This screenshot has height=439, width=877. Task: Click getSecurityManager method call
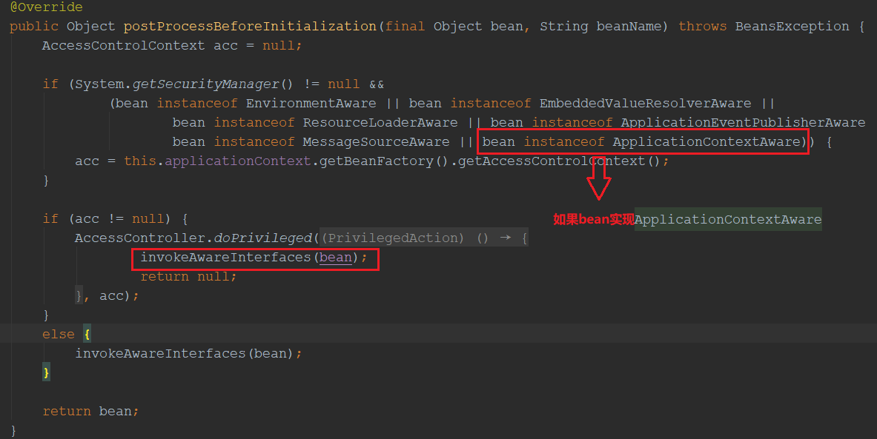[206, 84]
